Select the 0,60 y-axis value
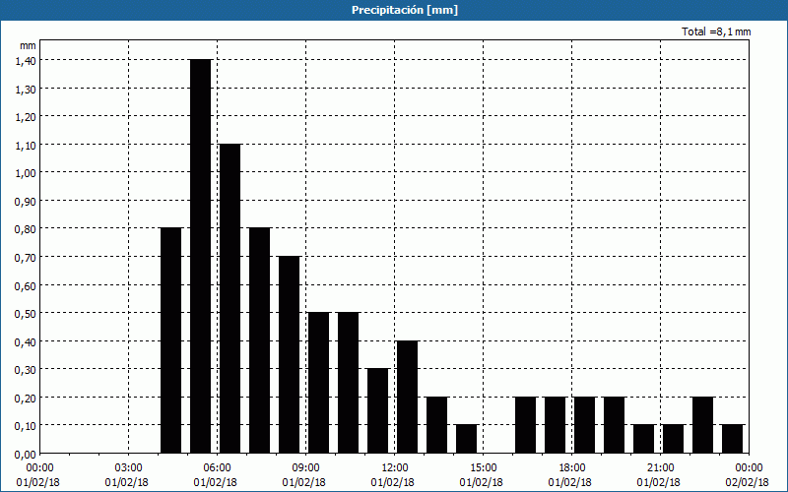The image size is (788, 492). pos(26,285)
